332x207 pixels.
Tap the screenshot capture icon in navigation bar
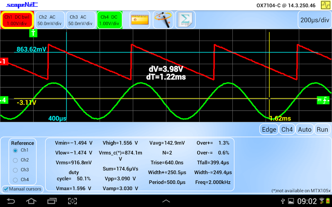[x=72, y=201]
